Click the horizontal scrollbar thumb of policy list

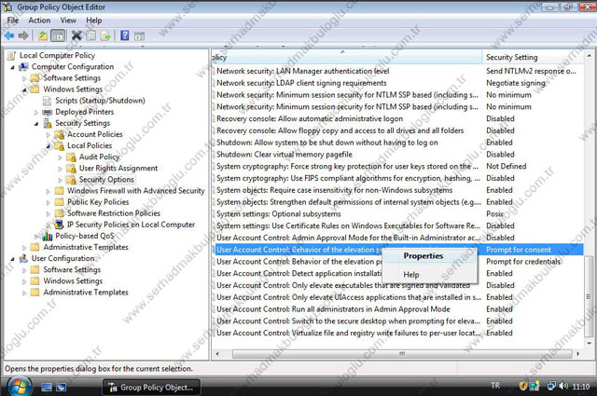[x=402, y=354]
